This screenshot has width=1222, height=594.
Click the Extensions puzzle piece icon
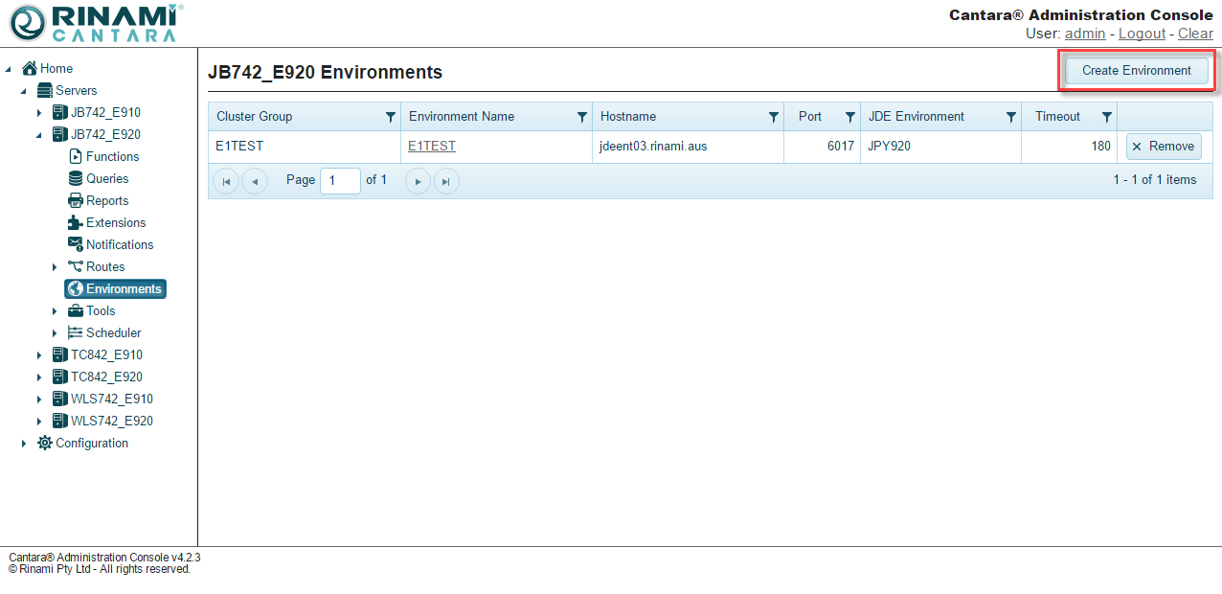[x=76, y=222]
